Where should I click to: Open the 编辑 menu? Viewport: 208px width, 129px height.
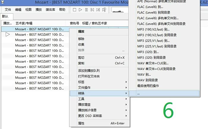coord(18,10)
